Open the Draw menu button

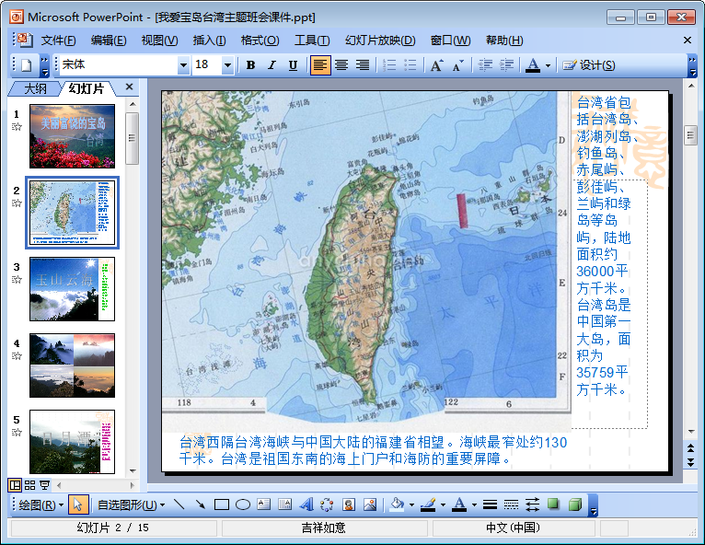(x=40, y=504)
